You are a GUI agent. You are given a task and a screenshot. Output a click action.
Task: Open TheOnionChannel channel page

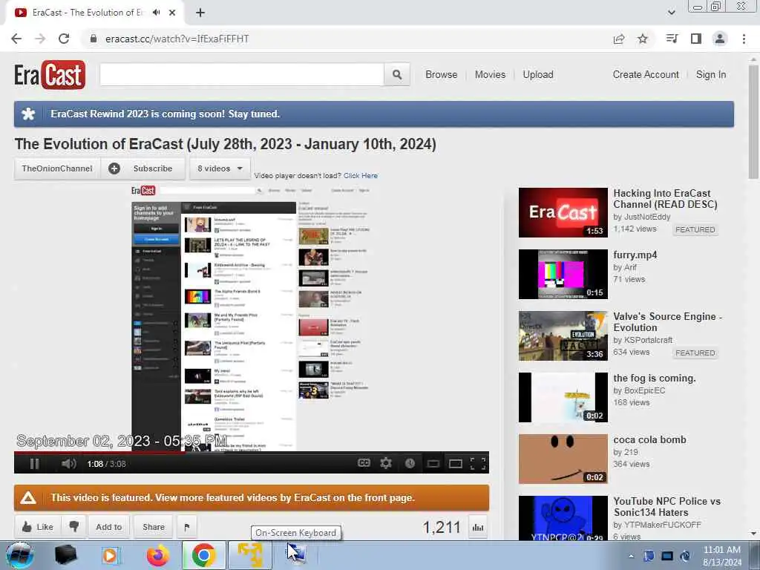(57, 168)
